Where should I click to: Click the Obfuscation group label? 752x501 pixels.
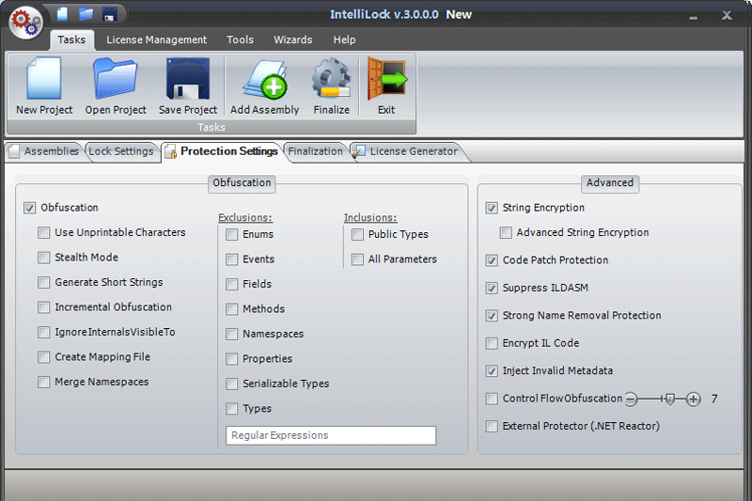click(x=242, y=182)
